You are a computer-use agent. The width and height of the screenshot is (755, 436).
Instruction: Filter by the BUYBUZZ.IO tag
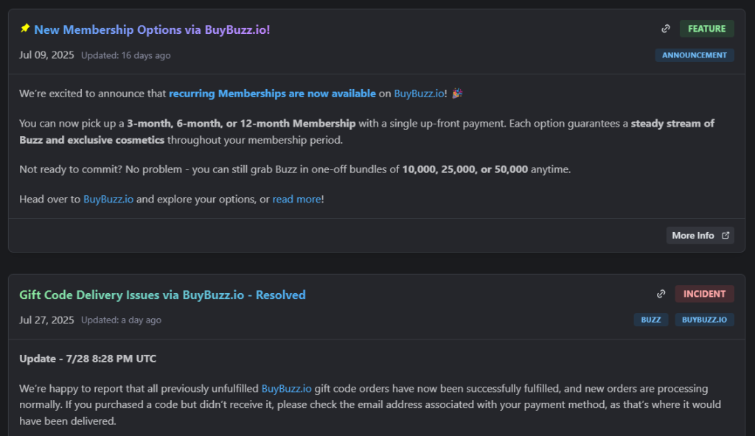(x=704, y=320)
